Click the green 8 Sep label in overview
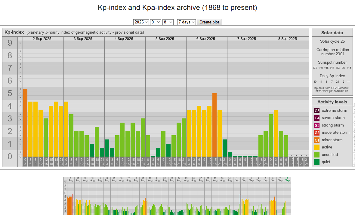 (x=287, y=179)
